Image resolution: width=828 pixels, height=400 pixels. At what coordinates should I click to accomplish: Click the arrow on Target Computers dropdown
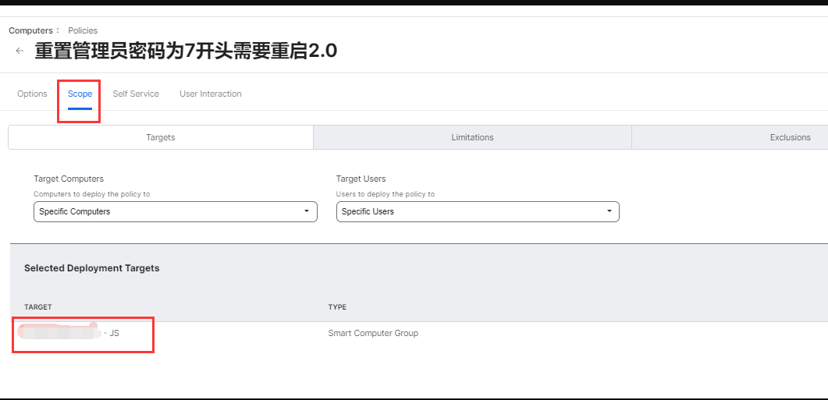(x=307, y=211)
